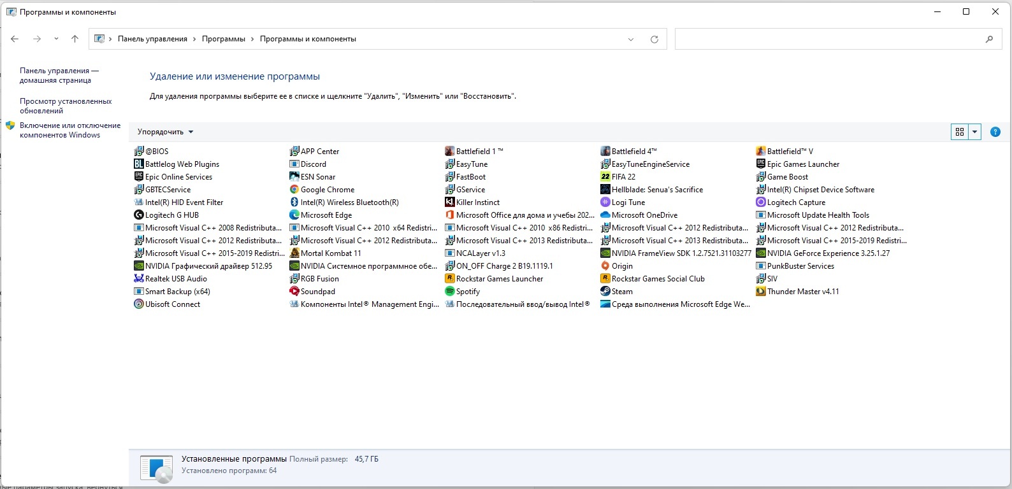Image resolution: width=1012 pixels, height=489 pixels.
Task: Click the Epic Games Launcher icon
Action: pos(761,164)
